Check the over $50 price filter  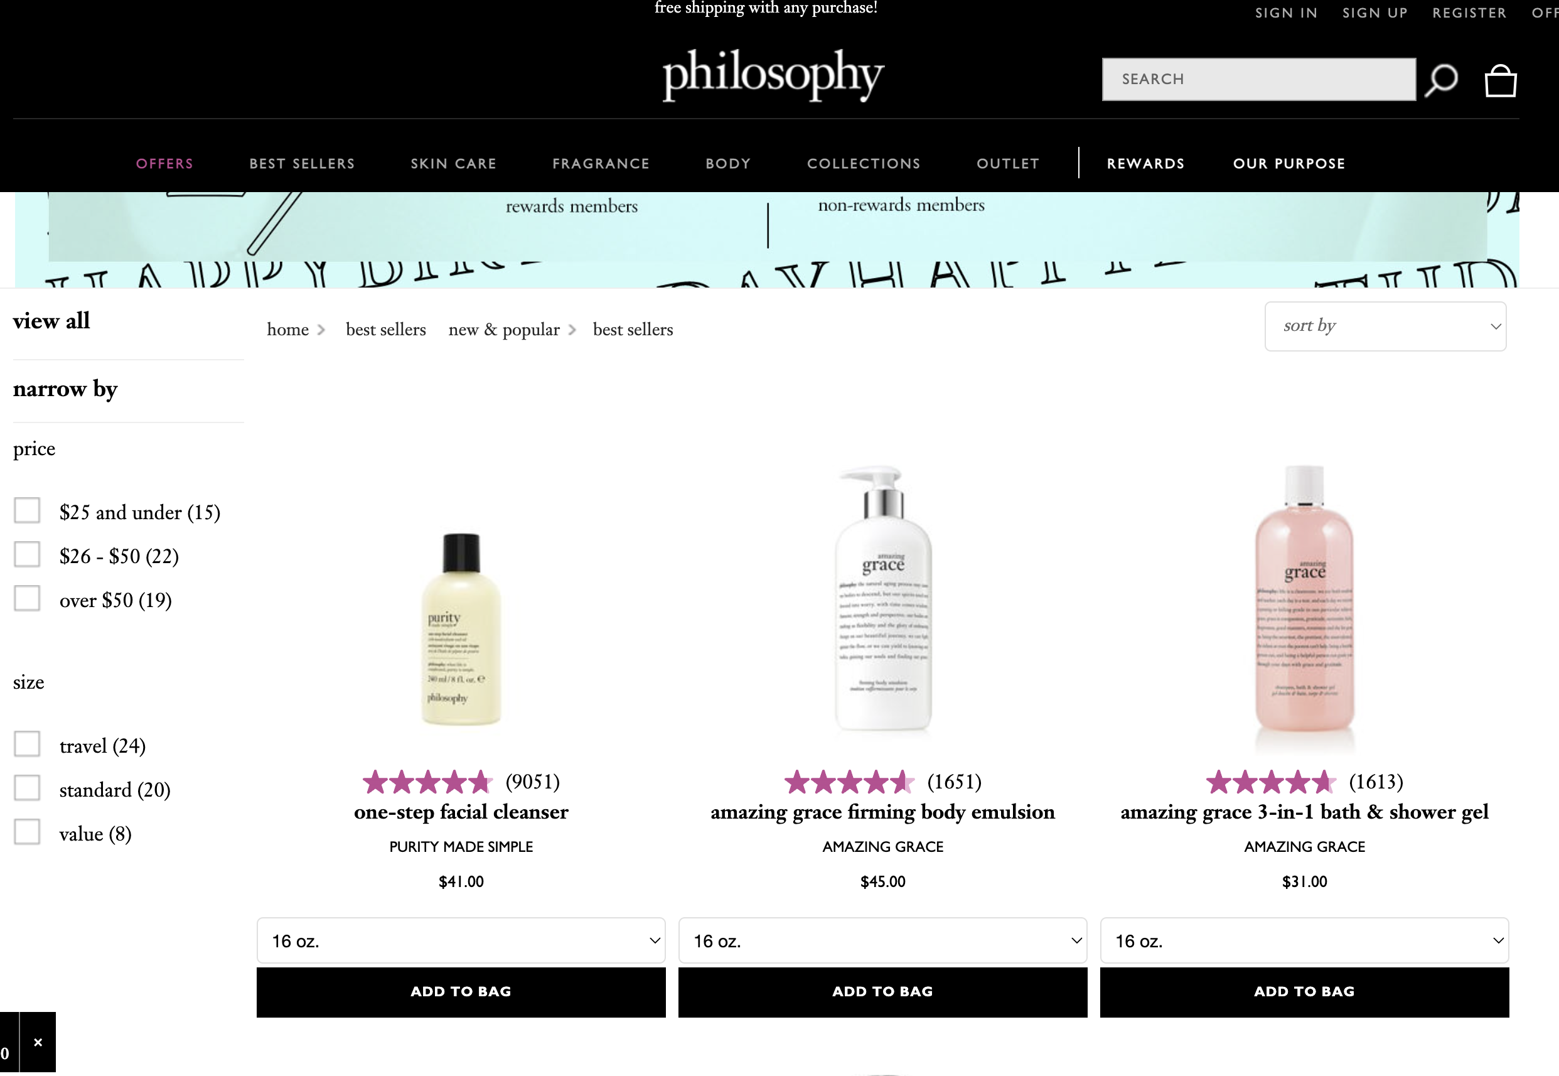27,598
